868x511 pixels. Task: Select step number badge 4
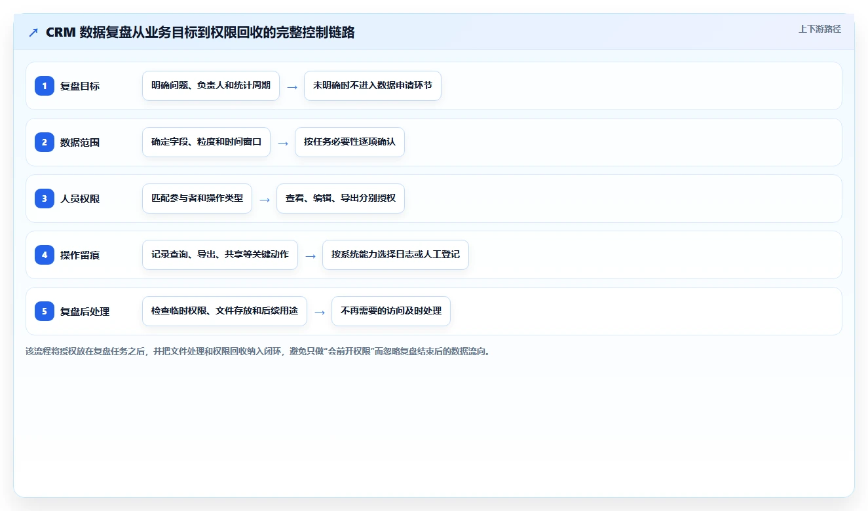pyautogui.click(x=45, y=255)
